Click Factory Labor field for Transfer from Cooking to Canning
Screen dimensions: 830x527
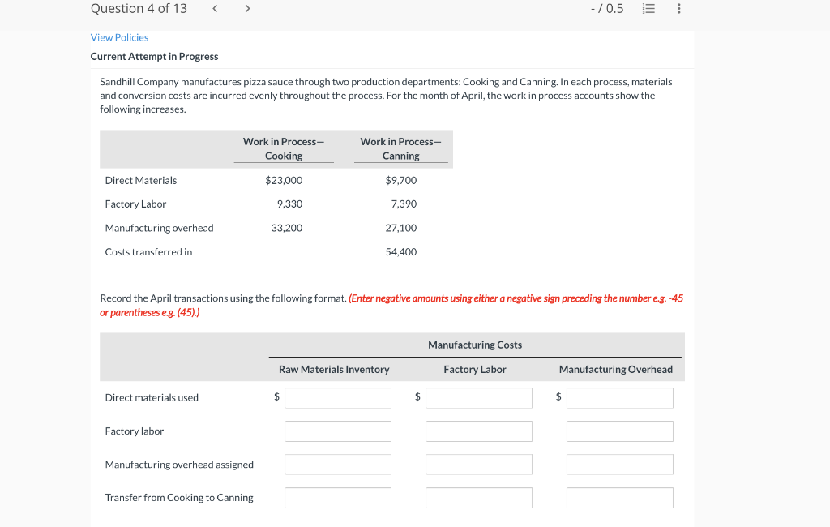(478, 498)
